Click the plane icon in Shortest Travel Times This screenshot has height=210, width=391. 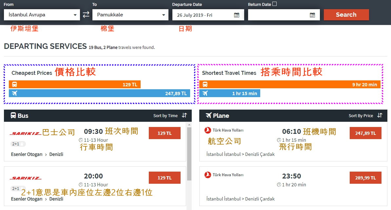(205, 94)
